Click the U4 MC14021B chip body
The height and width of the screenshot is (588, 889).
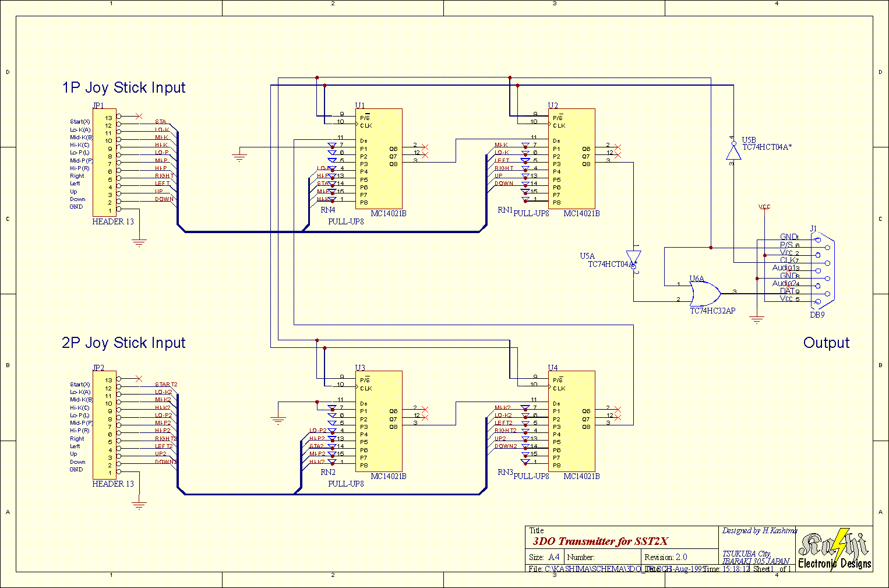pos(571,421)
